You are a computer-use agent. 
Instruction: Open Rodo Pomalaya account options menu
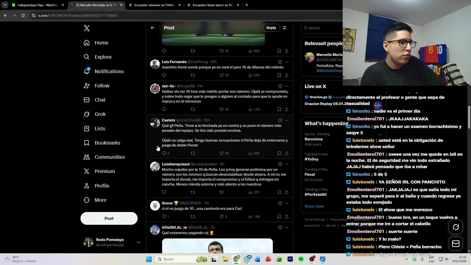[x=139, y=242]
